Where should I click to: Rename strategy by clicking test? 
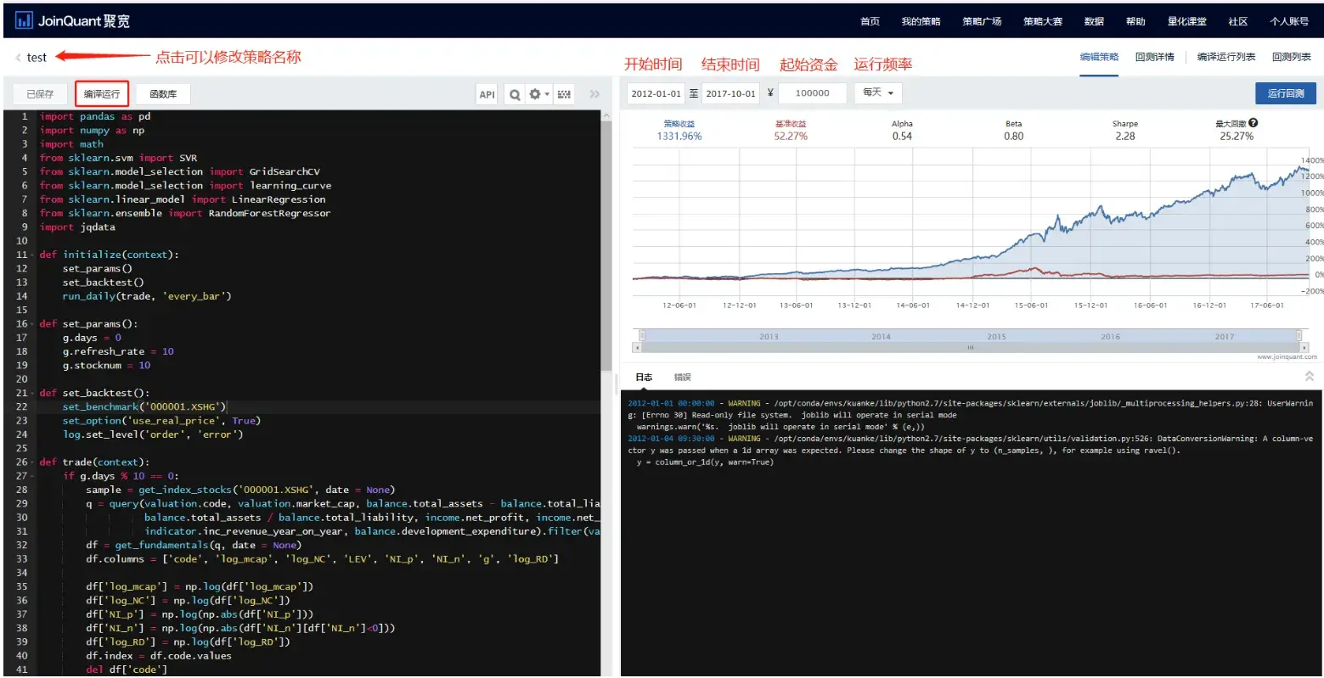pyautogui.click(x=37, y=58)
